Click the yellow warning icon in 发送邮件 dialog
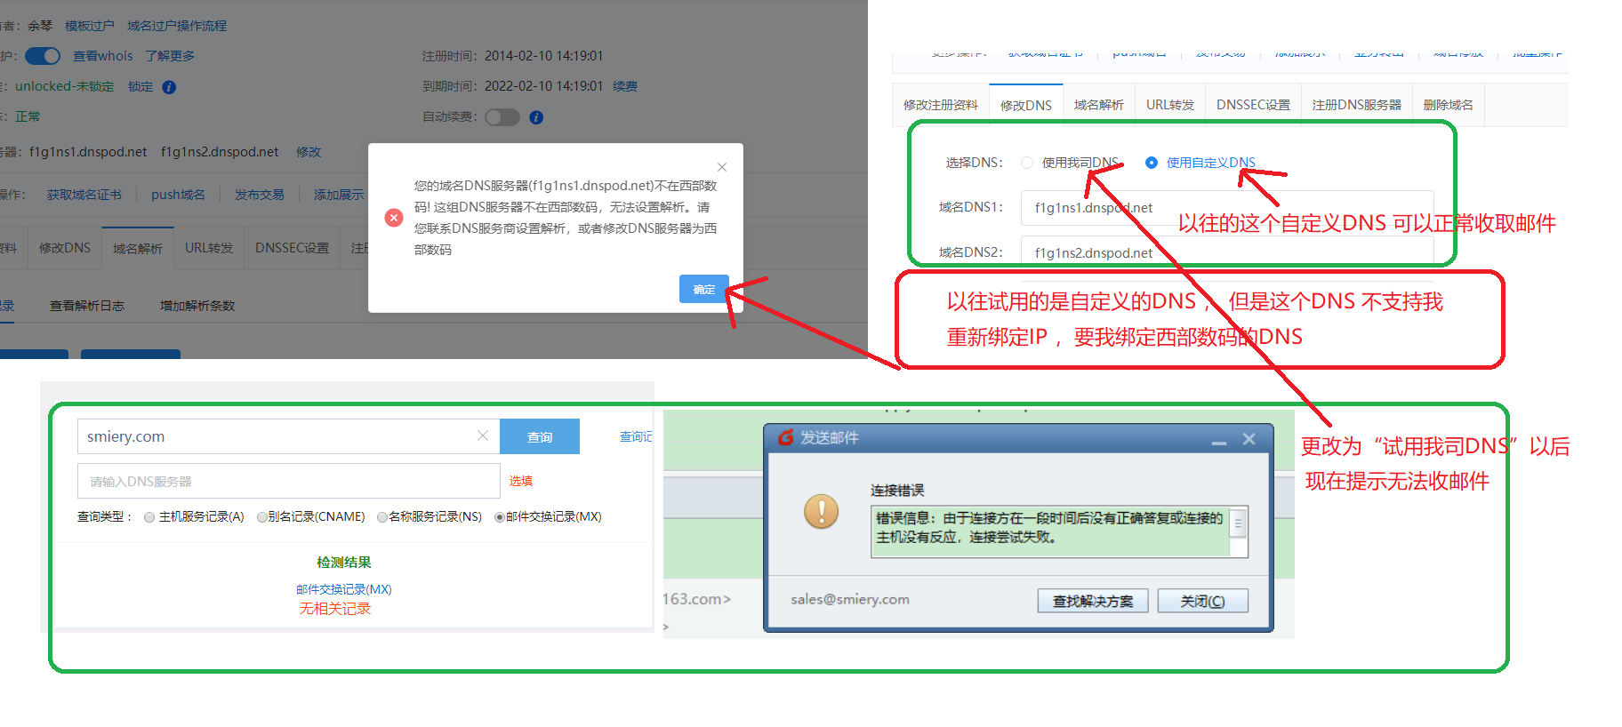The width and height of the screenshot is (1622, 727). click(822, 511)
